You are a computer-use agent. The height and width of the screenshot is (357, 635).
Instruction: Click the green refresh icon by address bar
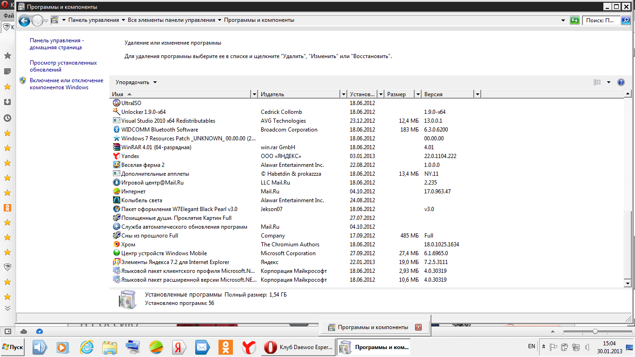[575, 20]
